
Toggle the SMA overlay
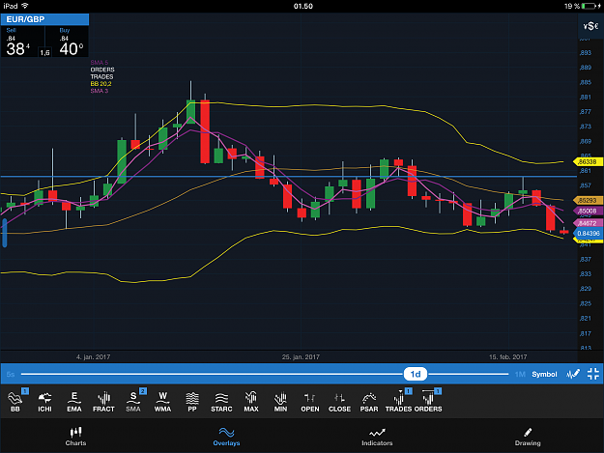coord(133,402)
